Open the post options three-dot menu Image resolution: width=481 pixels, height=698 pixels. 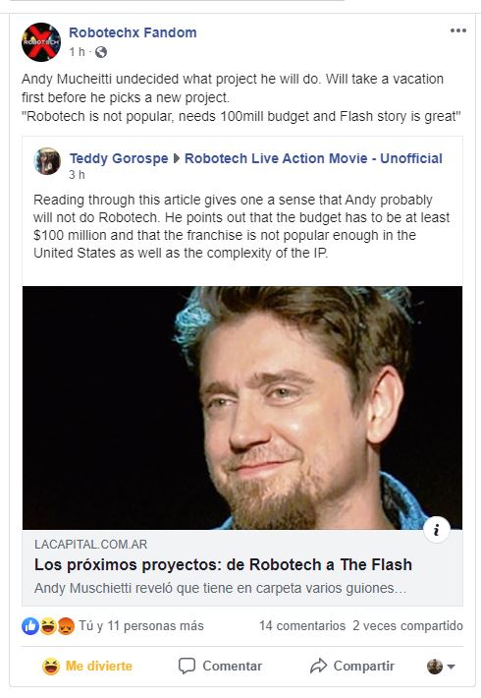tap(457, 30)
